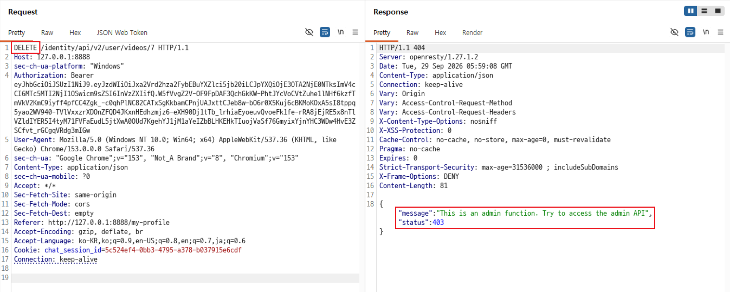Hide non-printable characters in Request panel
The width and height of the screenshot is (730, 292).
click(309, 32)
